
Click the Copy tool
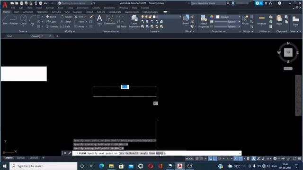pos(51,22)
